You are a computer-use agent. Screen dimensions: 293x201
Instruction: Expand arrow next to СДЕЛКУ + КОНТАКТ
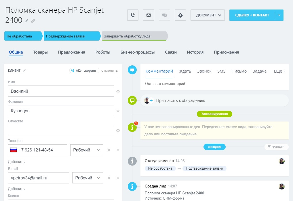tap(279, 15)
